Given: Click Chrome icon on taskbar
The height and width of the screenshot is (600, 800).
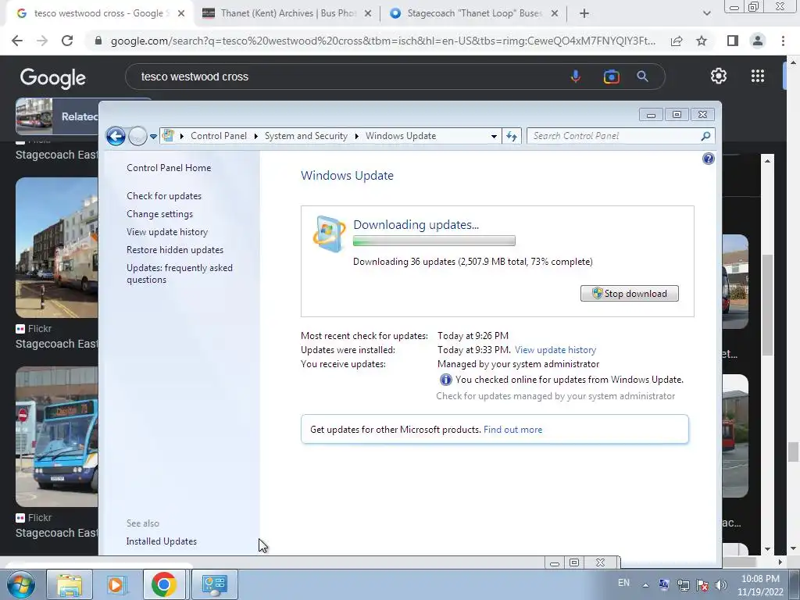Looking at the screenshot, I should pyautogui.click(x=164, y=584).
